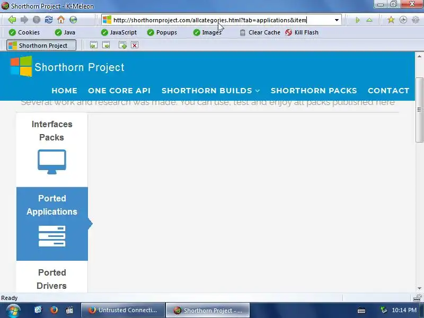
Task: Select the Ported Applications category tab
Action: pos(52,224)
